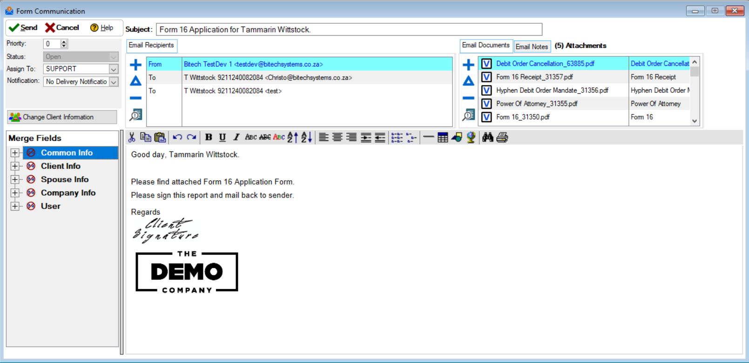Click the undo arrow in editor toolbar
Screen dimensions: 749x363
pyautogui.click(x=177, y=137)
